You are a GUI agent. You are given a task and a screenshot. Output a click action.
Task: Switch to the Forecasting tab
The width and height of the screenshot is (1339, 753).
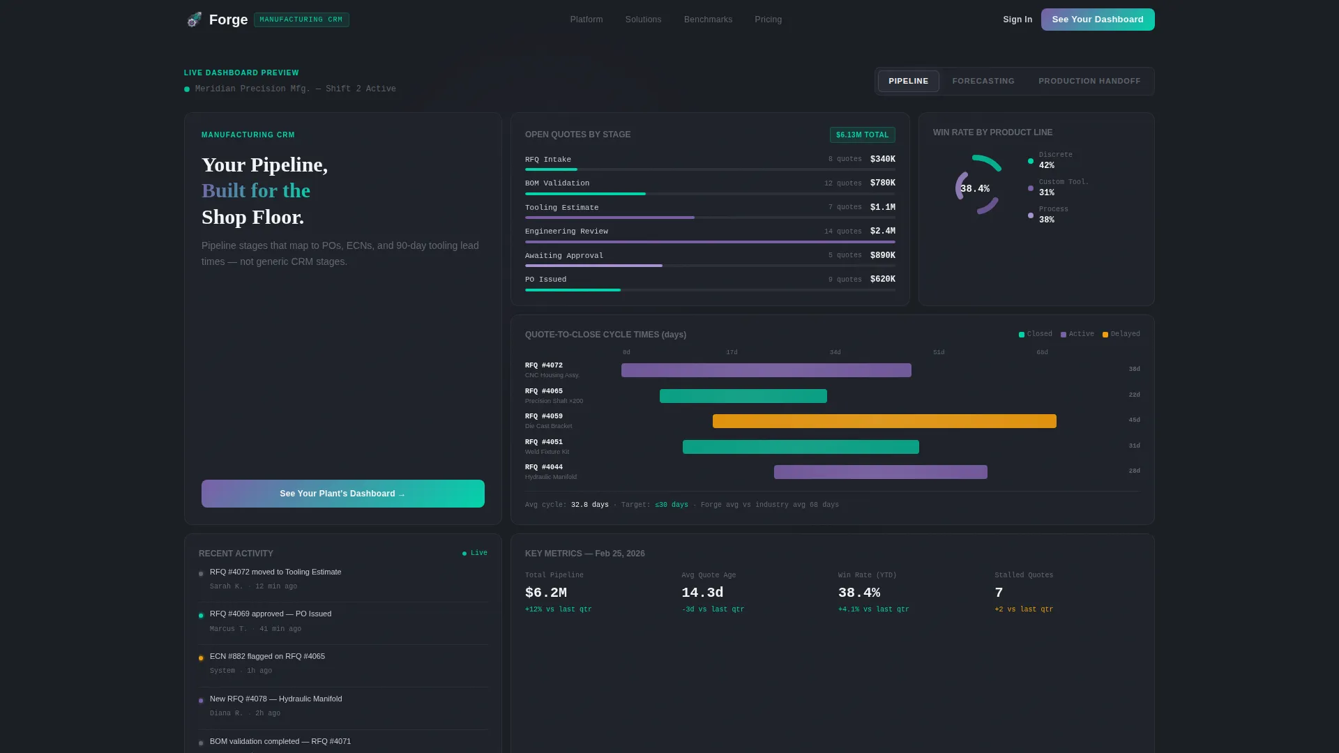(983, 81)
